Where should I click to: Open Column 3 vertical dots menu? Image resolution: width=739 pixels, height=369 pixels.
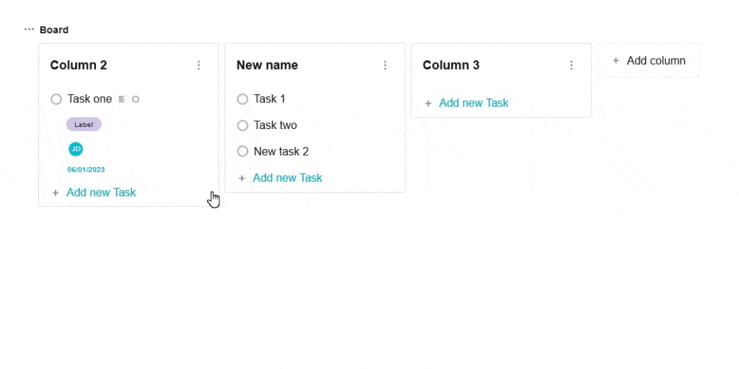pos(572,66)
